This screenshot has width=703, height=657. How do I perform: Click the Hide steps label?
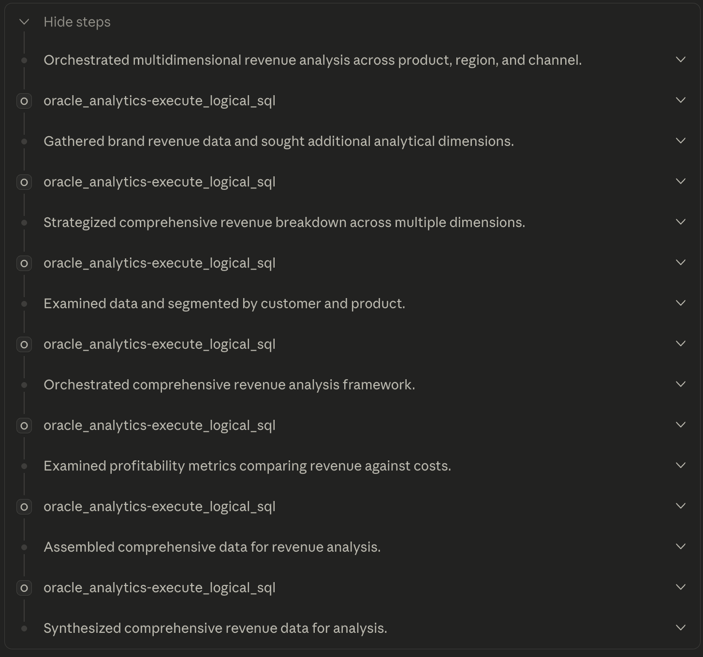point(77,22)
